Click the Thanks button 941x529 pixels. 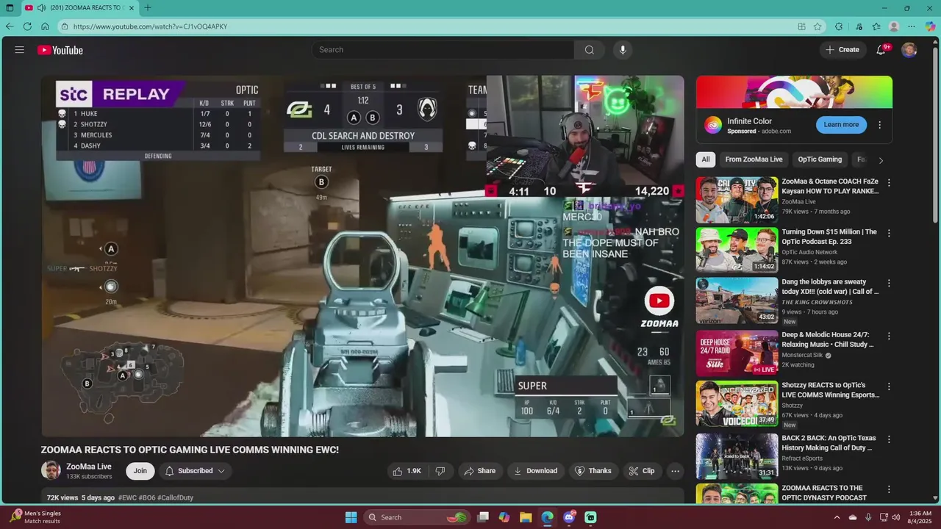pyautogui.click(x=593, y=471)
